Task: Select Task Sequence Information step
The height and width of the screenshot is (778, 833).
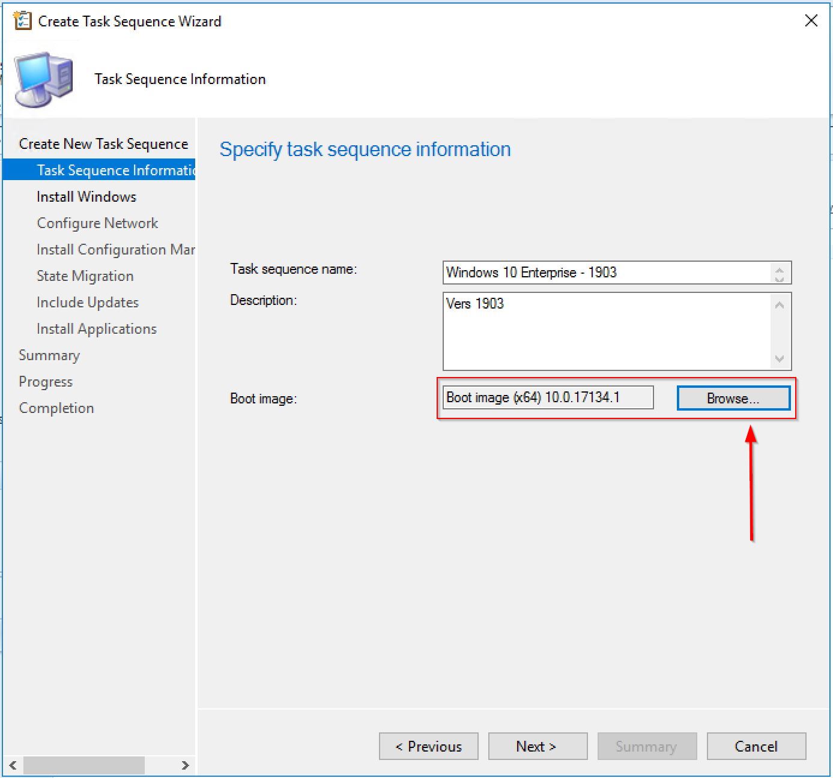Action: 114,170
